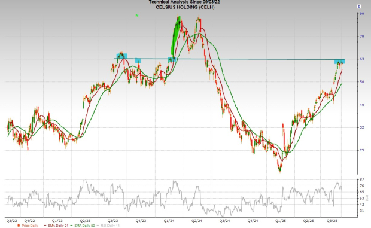Click the 50 price axis label
371x228 pixels.
click(x=362, y=82)
